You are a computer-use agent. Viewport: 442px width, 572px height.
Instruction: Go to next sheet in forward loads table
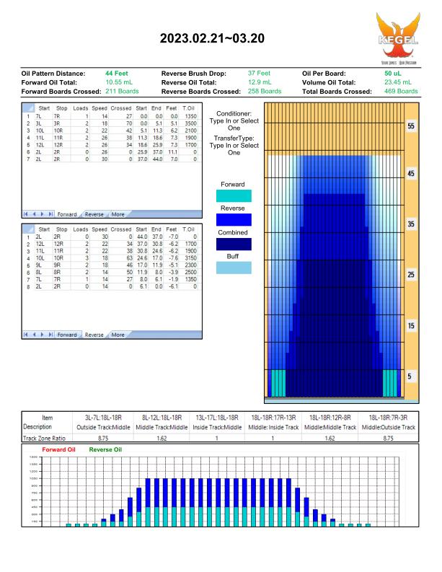pyautogui.click(x=43, y=214)
